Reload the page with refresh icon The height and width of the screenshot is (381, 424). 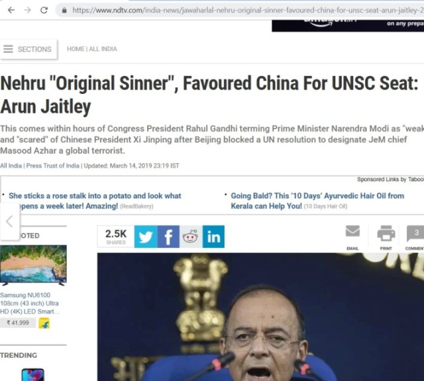tap(44, 11)
